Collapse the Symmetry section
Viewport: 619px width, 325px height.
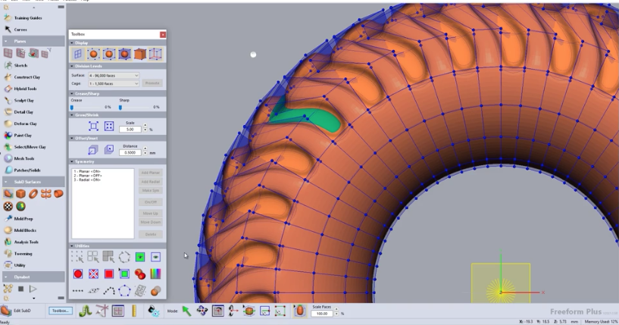[72, 161]
